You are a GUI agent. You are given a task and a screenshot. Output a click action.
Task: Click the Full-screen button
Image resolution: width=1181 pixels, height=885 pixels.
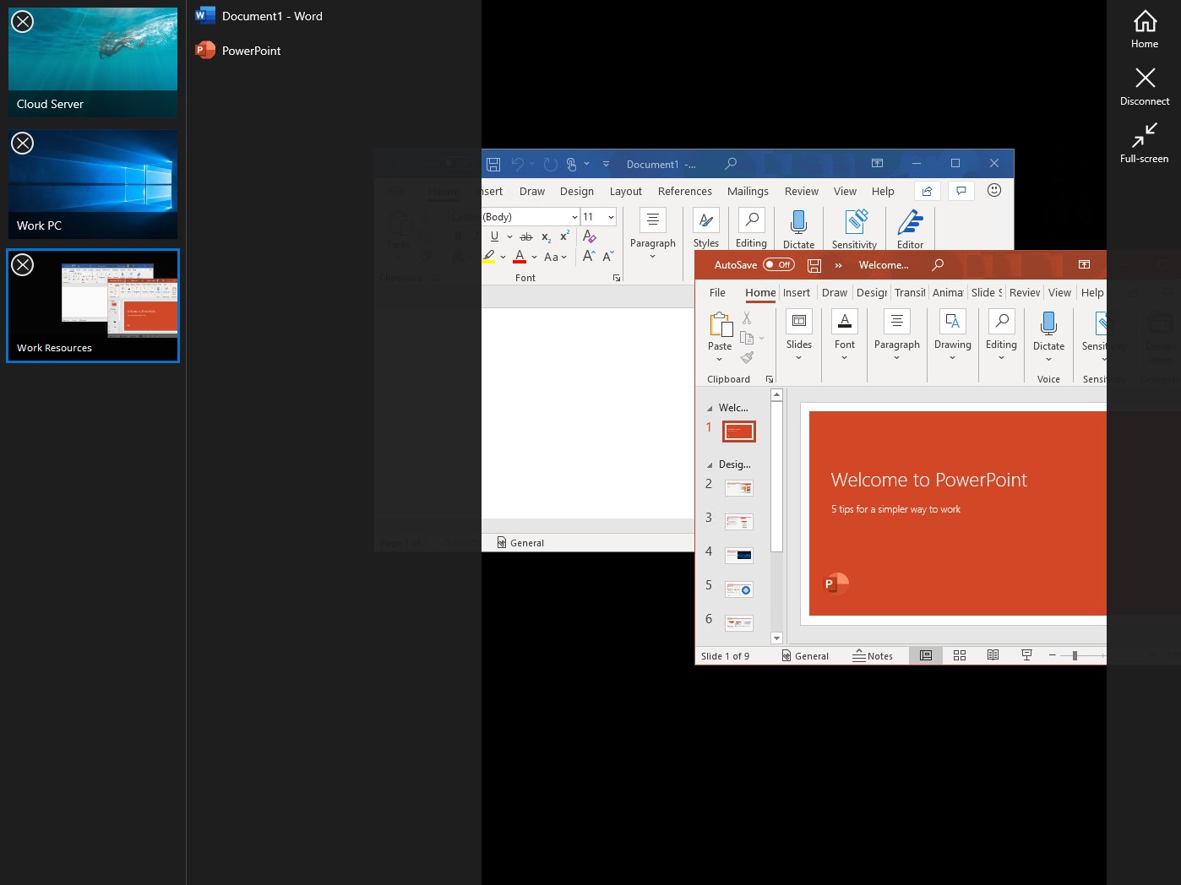[x=1145, y=142]
